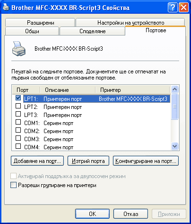Click the help question mark icon
This screenshot has width=191, height=224.
tap(173, 7)
